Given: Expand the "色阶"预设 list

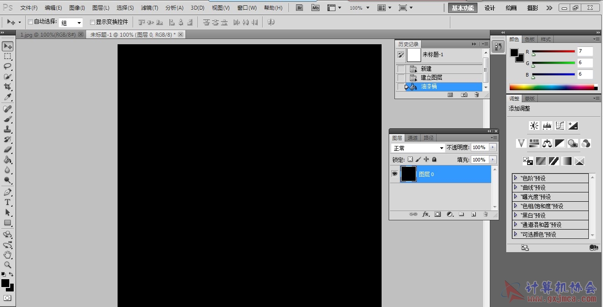Looking at the screenshot, I should [516, 178].
